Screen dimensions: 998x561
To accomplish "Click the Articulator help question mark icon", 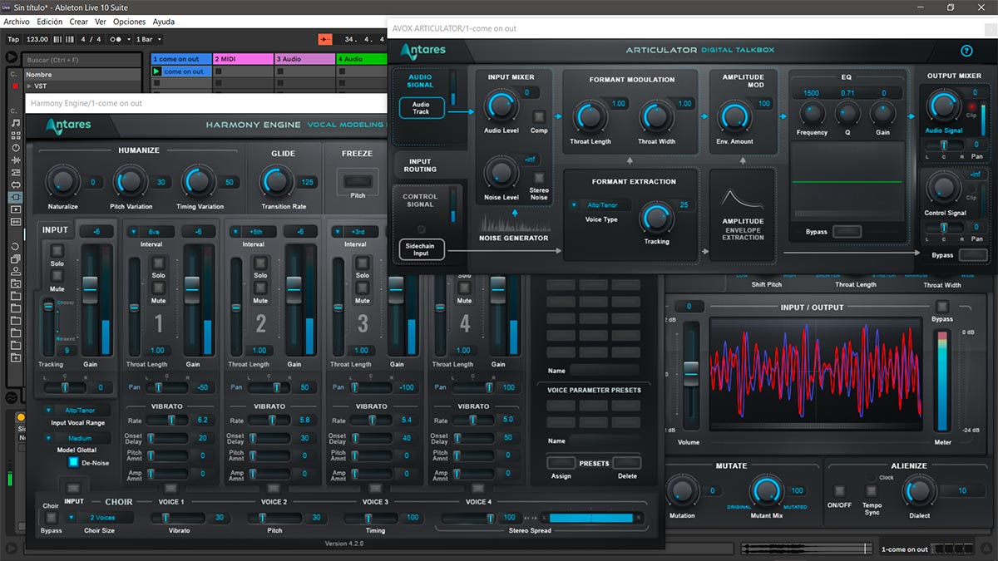I will coord(966,51).
